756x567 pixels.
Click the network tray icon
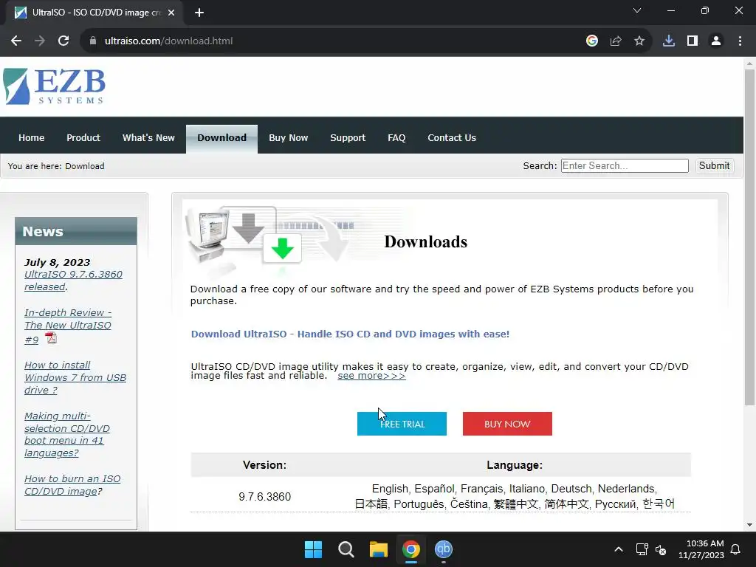[x=642, y=549]
